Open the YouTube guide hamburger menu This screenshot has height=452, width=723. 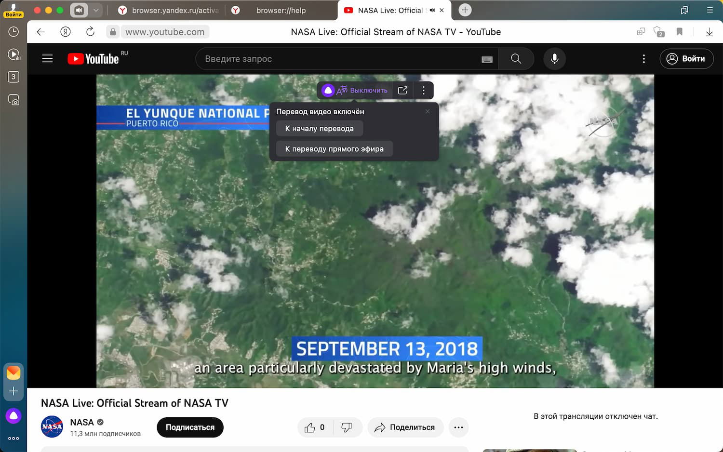point(47,59)
